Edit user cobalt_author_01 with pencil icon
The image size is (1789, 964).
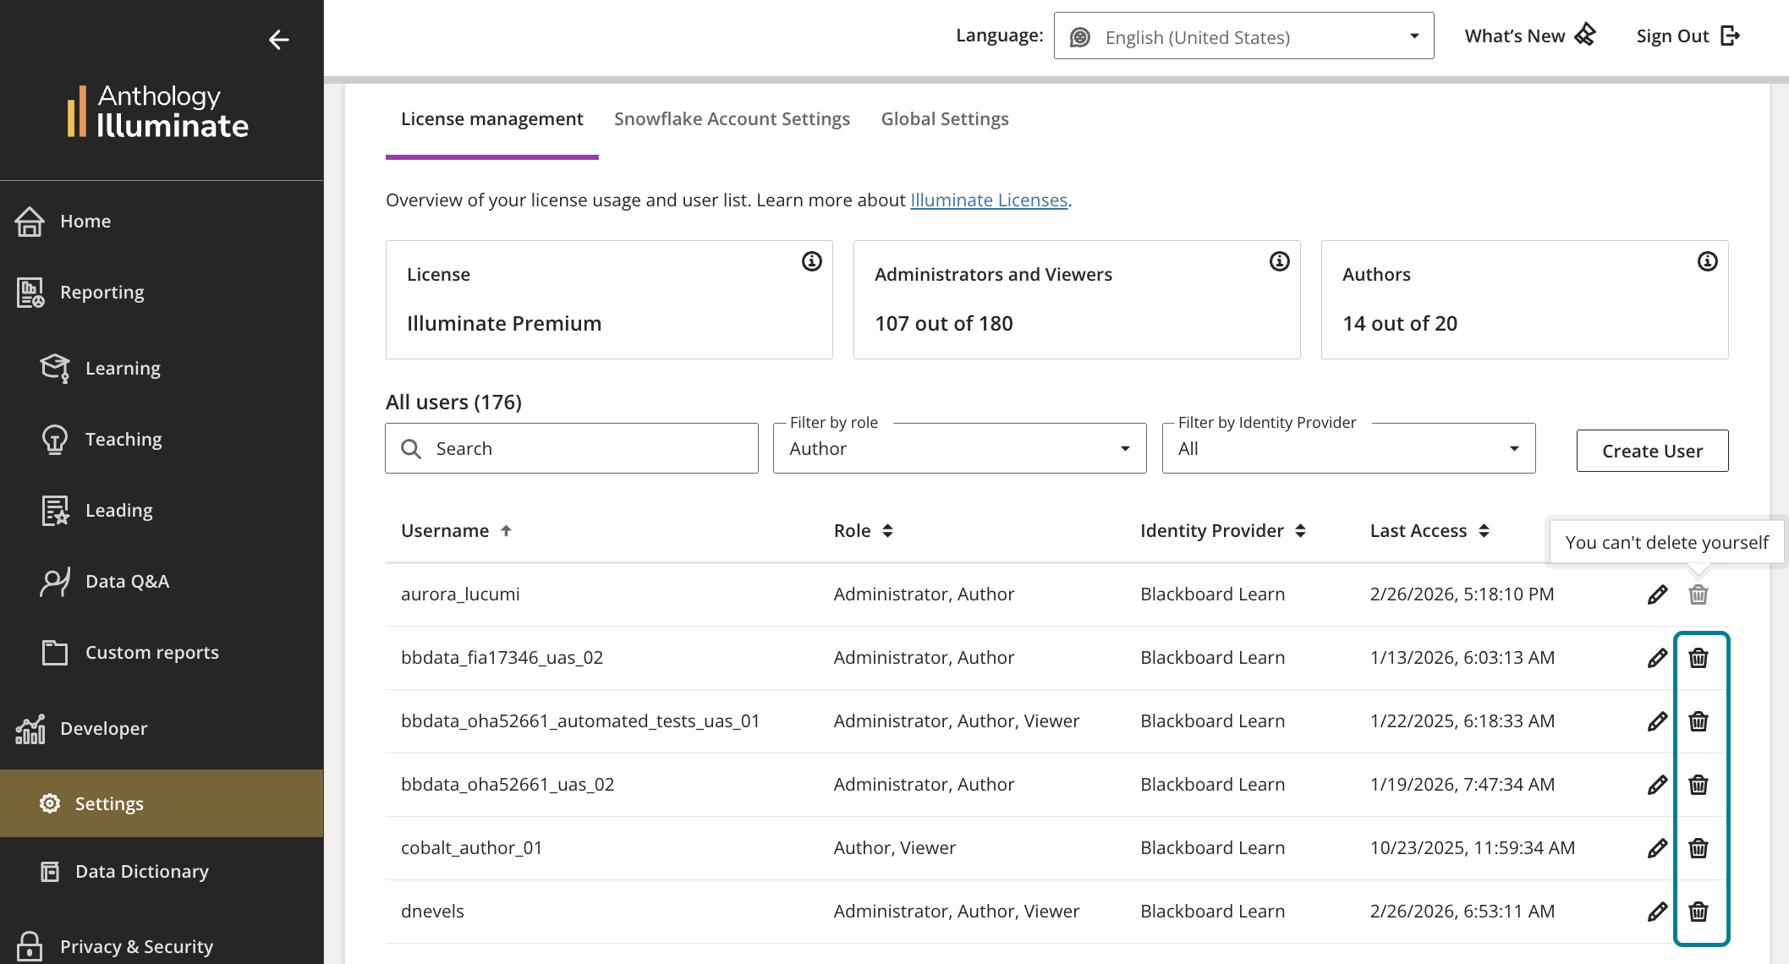1657,848
